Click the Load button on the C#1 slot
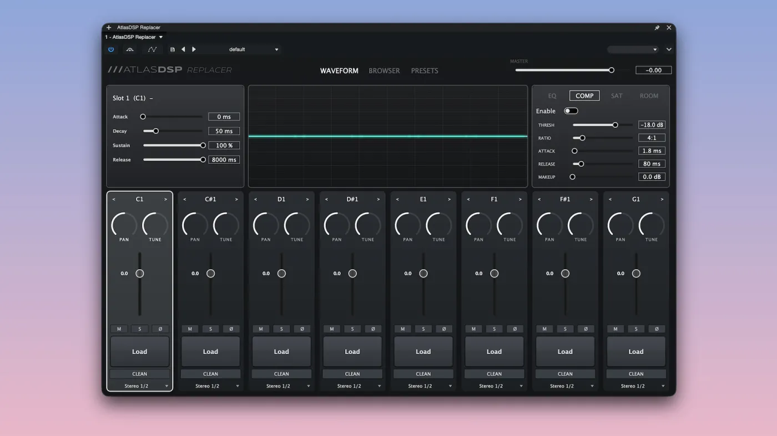This screenshot has height=436, width=777. point(210,352)
